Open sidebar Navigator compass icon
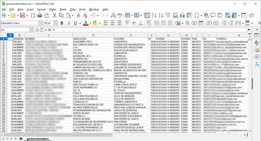 tap(257, 57)
